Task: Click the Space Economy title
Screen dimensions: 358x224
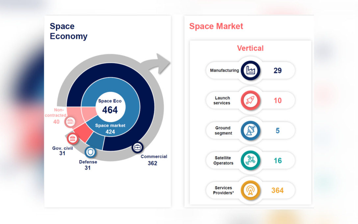Action: click(68, 31)
